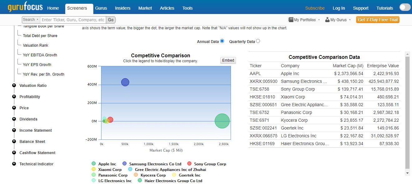
Task: Expand the Technical Indicator plus icon
Action: [x=14, y=164]
